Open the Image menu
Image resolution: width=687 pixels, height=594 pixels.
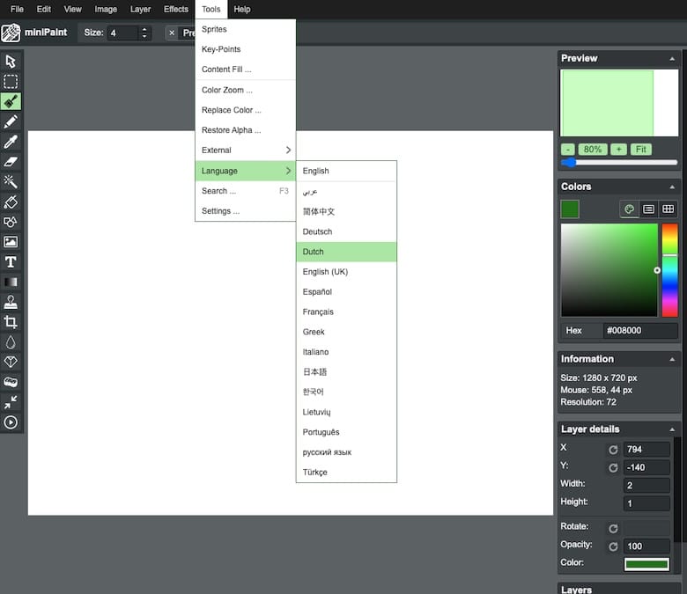coord(106,9)
